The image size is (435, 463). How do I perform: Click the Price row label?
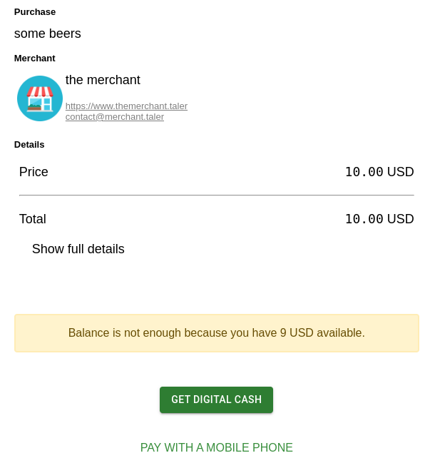coord(34,172)
